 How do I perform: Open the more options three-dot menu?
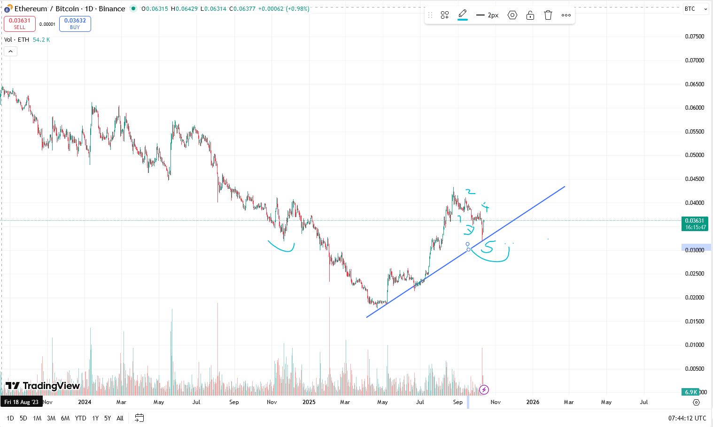pyautogui.click(x=566, y=15)
